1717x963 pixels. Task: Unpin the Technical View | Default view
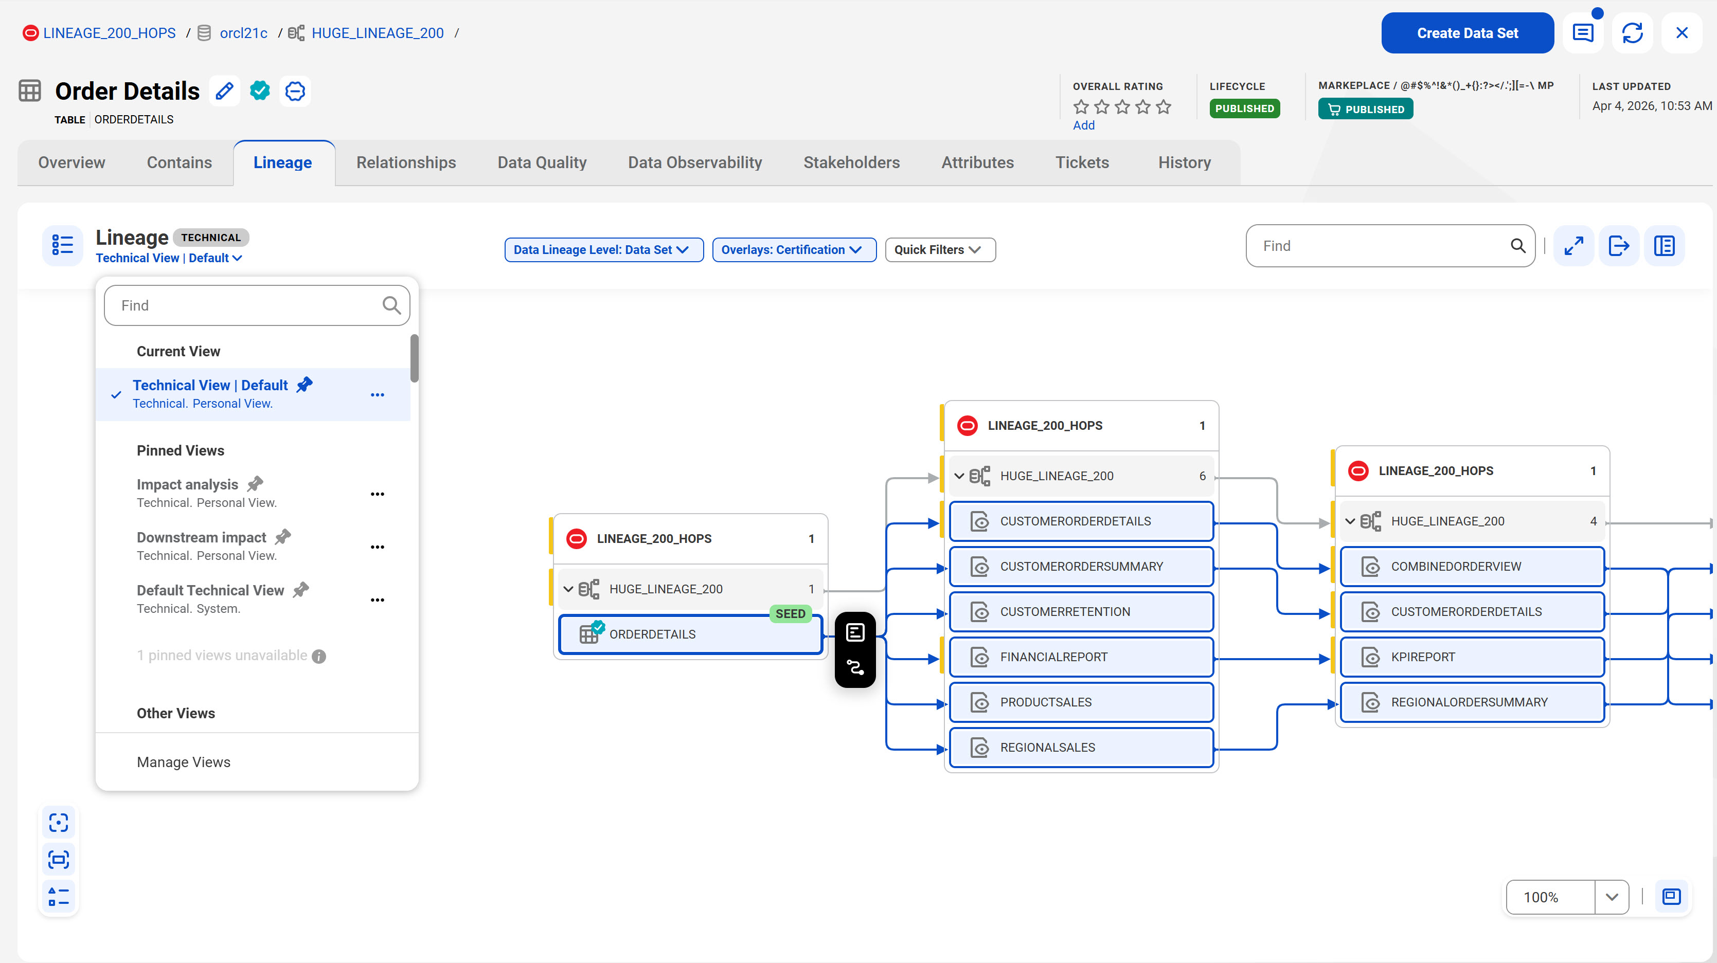(x=304, y=385)
